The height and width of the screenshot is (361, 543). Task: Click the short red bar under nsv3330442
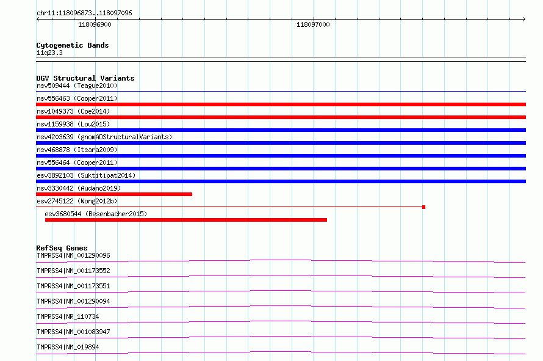(114, 194)
